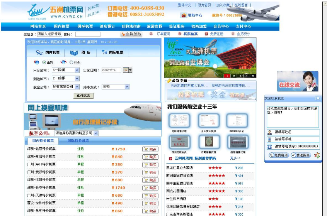Click the 登陆名 phone number input field

click(x=49, y=34)
